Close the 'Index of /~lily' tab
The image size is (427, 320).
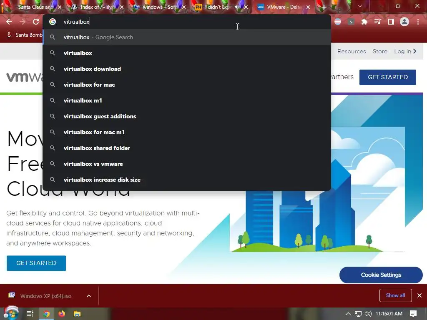coord(122,7)
